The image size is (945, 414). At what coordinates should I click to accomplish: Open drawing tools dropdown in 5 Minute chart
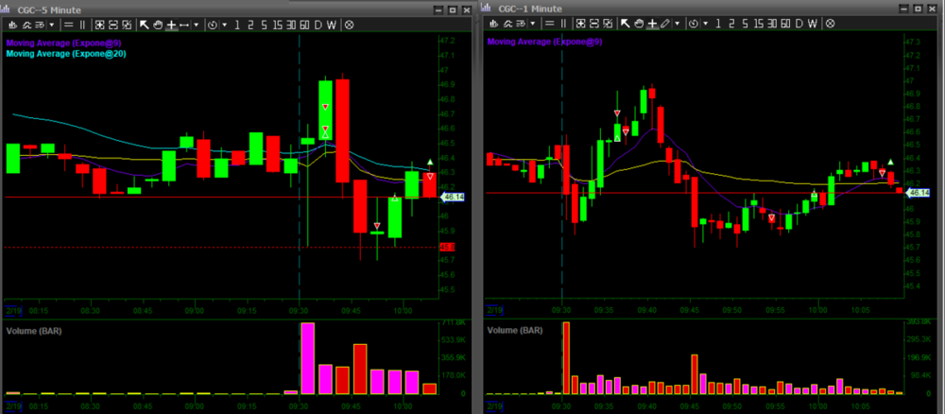click(196, 24)
